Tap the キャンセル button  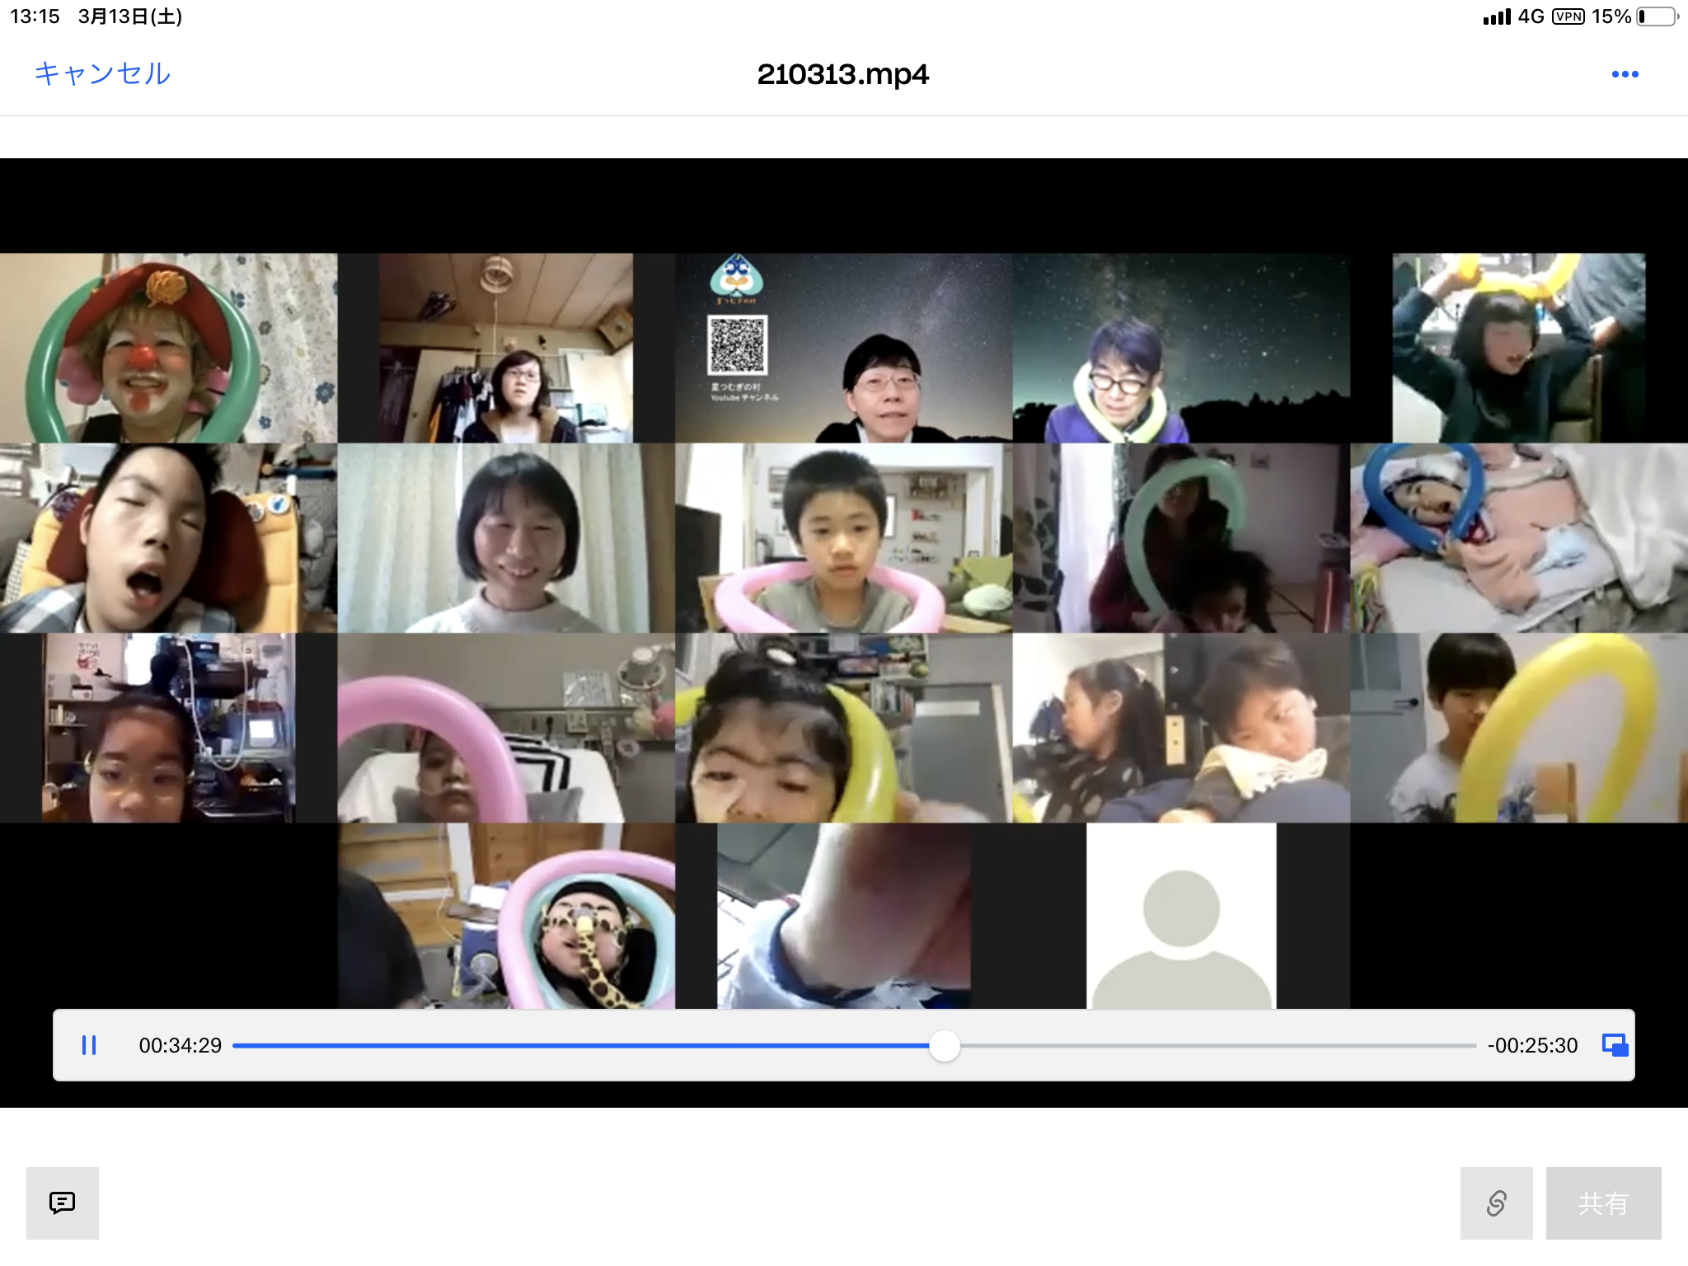pos(102,74)
